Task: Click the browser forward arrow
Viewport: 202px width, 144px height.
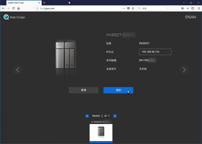Action: coord(8,8)
